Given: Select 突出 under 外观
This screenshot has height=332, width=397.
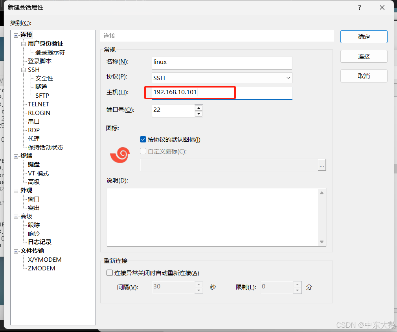Looking at the screenshot, I should coord(34,208).
